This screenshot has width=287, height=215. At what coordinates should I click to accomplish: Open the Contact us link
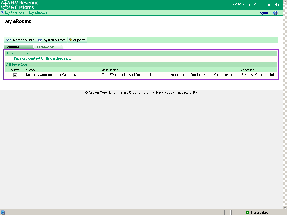click(x=263, y=5)
